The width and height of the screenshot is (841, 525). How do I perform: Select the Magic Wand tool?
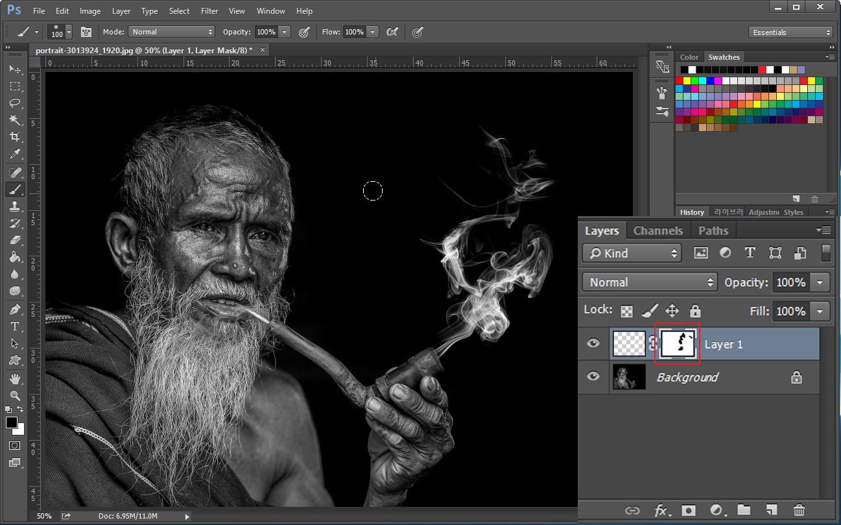(14, 120)
